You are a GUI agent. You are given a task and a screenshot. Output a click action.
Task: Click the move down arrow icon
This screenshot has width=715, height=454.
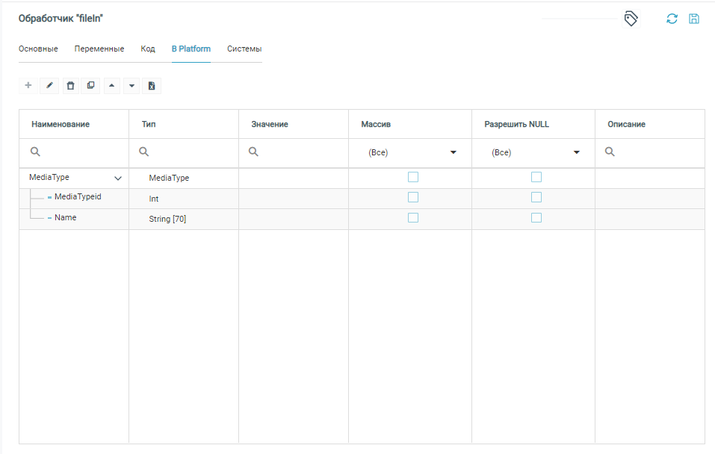point(131,86)
